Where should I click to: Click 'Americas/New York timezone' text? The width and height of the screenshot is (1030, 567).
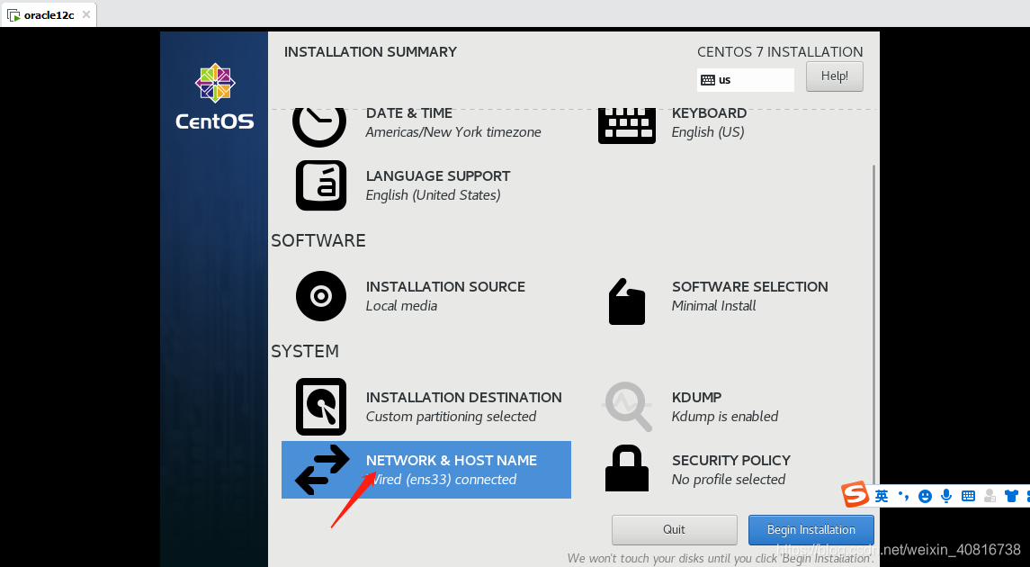point(453,132)
